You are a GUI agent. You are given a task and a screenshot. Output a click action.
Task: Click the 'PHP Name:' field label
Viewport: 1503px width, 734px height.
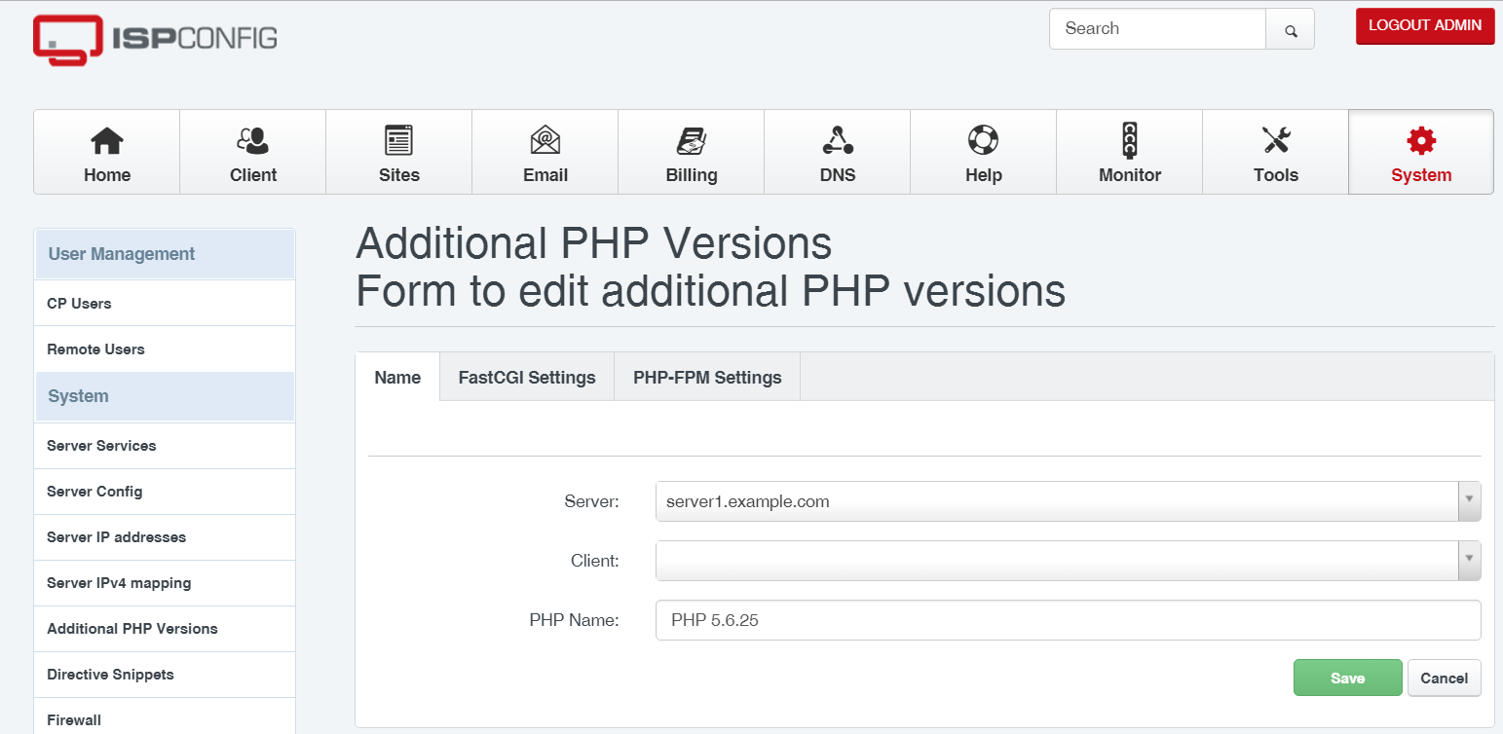tap(575, 620)
